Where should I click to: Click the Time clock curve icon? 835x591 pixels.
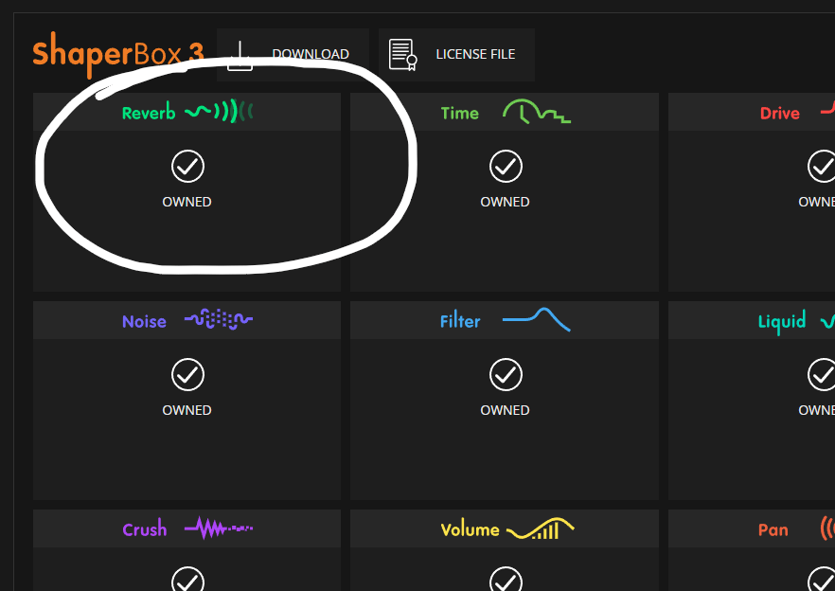click(x=537, y=112)
